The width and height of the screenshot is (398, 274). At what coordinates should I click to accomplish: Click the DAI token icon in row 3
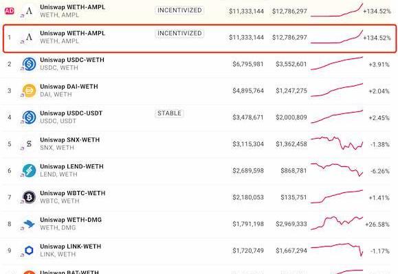pyautogui.click(x=29, y=91)
